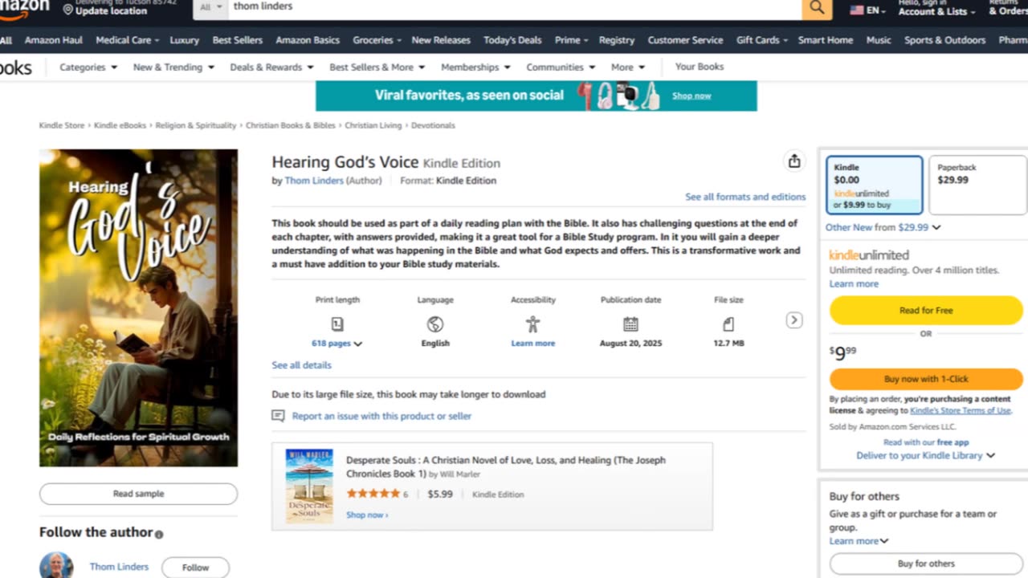Click the five-star rating of Desperate Souls

click(373, 494)
